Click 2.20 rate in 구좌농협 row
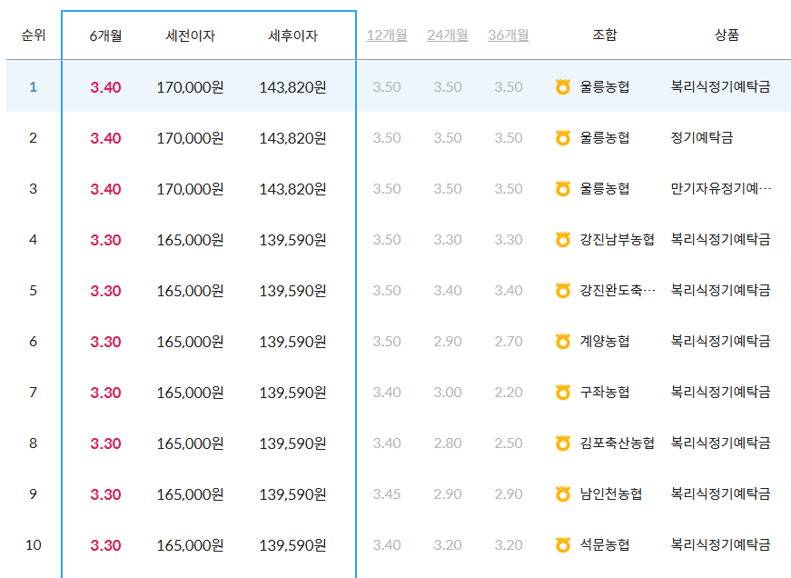791x578 pixels. click(508, 393)
